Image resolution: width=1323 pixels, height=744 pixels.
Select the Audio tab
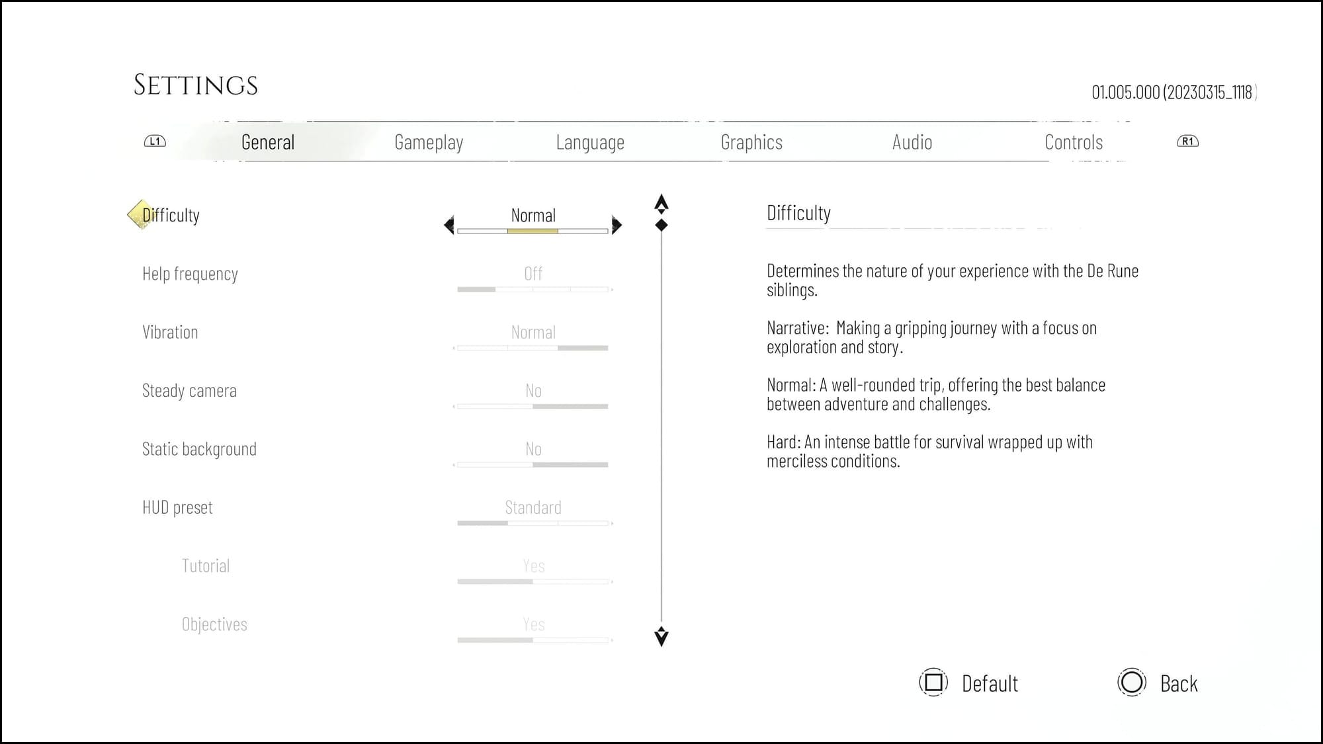pos(912,141)
